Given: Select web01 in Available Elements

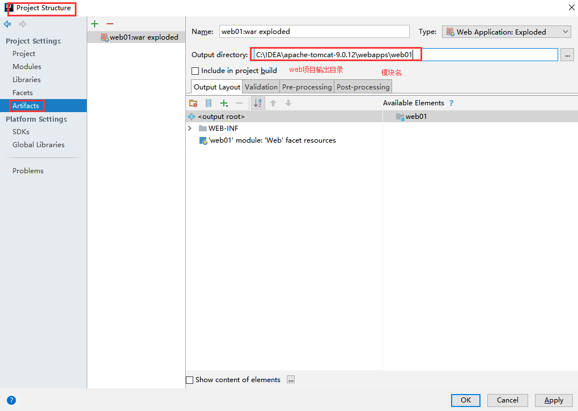Looking at the screenshot, I should [481, 117].
